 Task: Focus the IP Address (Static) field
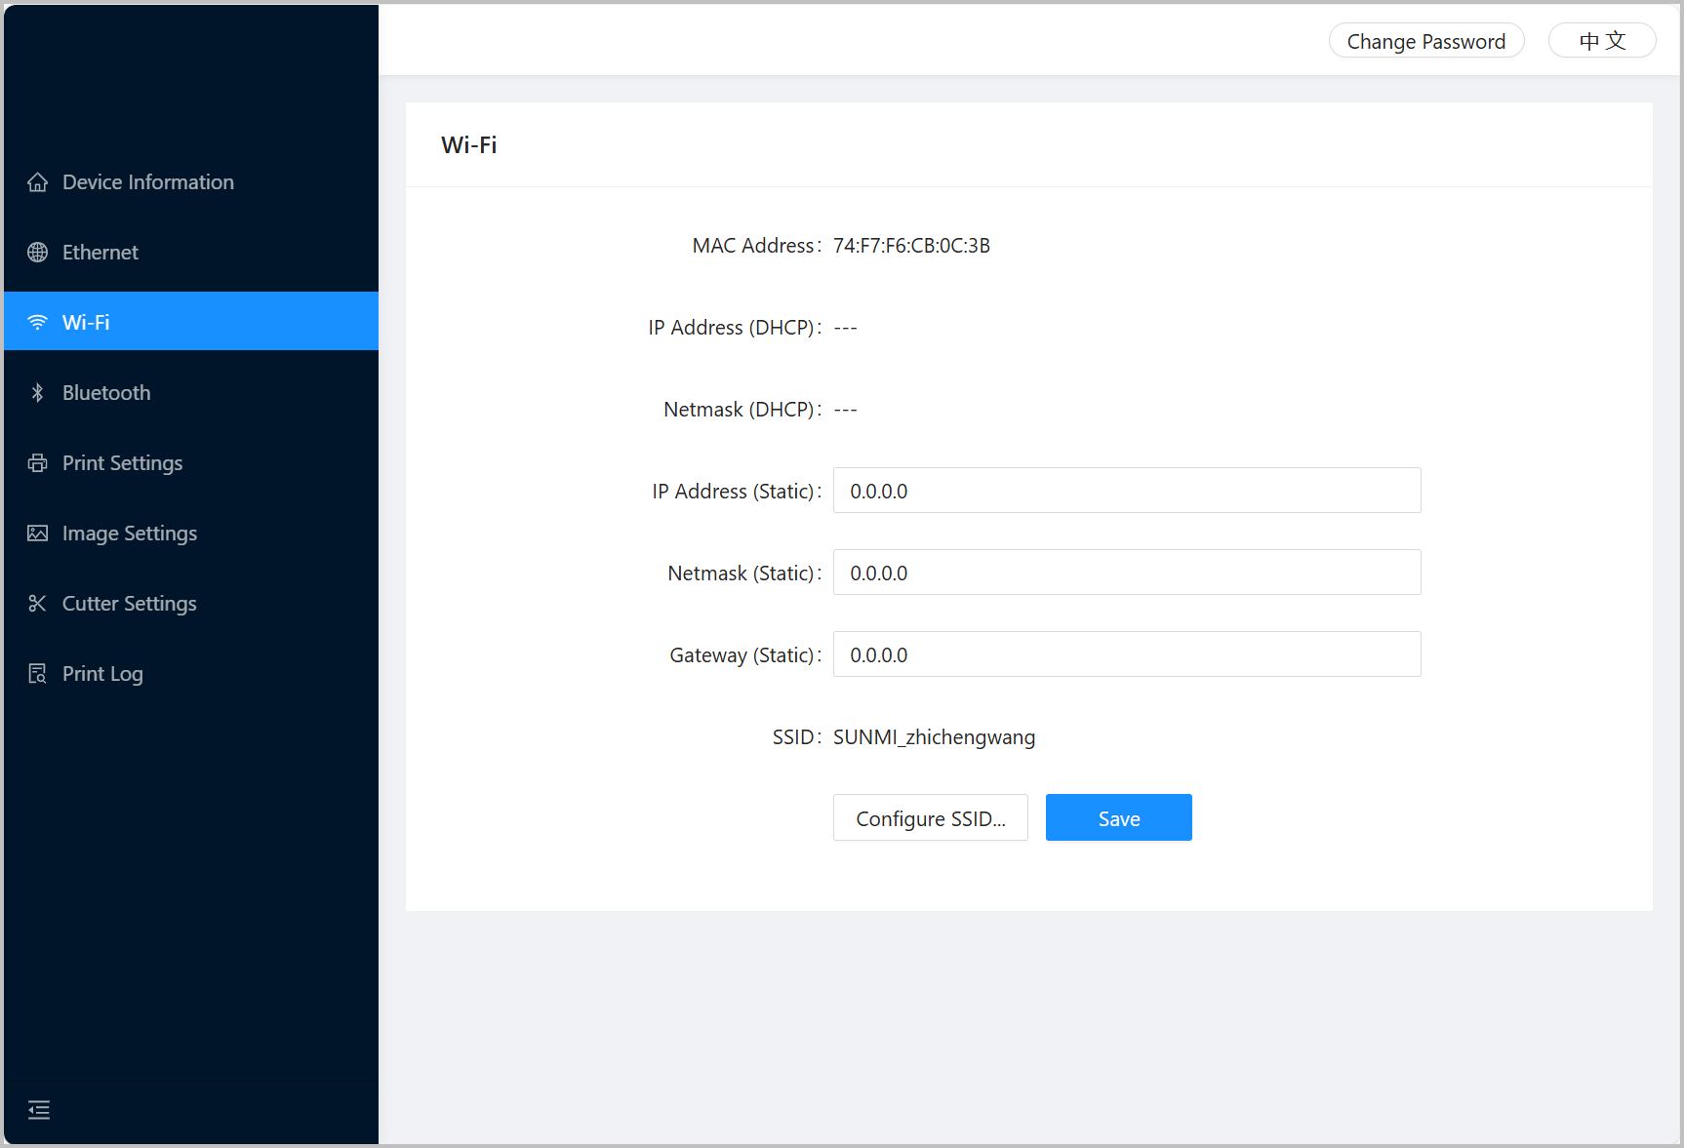pos(1126,491)
